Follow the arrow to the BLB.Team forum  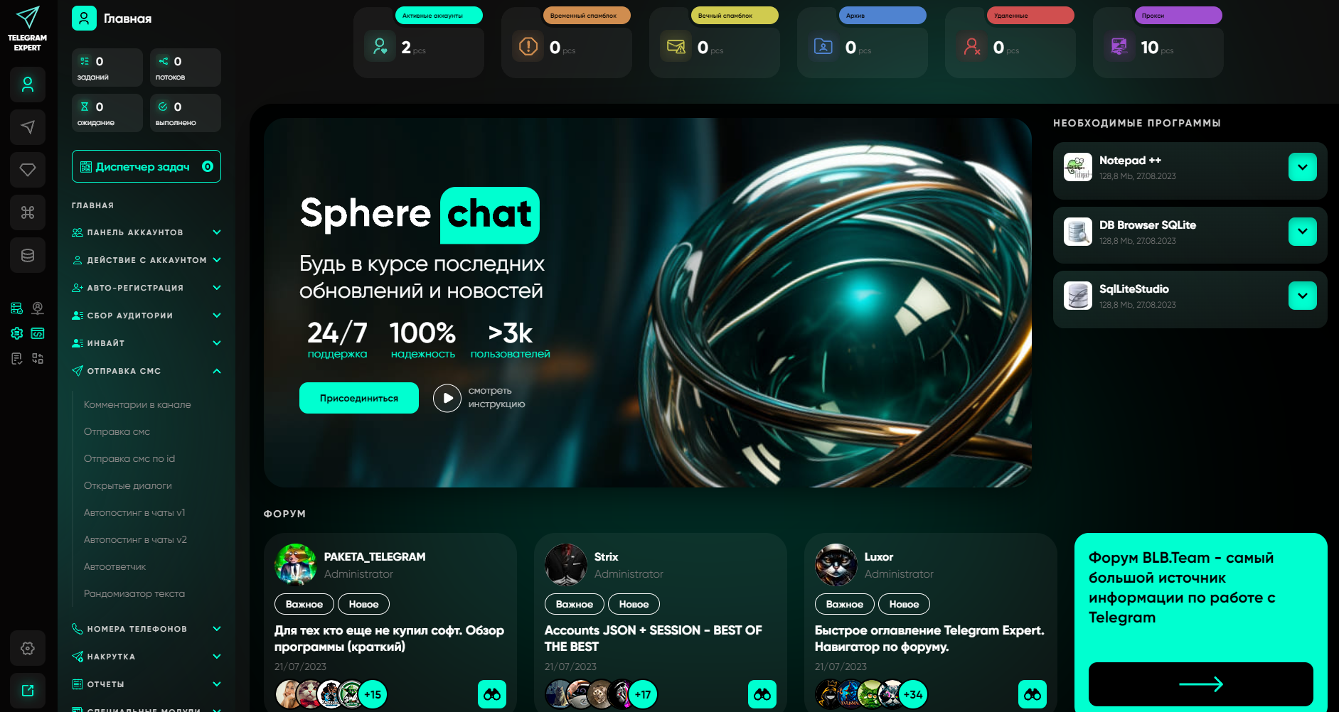(x=1201, y=684)
